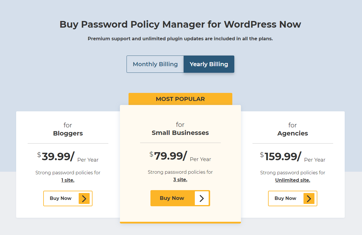This screenshot has height=235, width=362.
Task: Click the premium support subtitle text
Action: pos(180,39)
